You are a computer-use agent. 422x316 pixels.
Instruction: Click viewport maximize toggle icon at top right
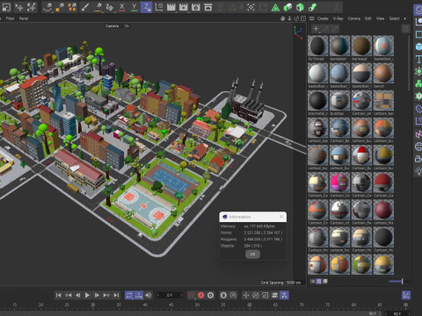(303, 18)
